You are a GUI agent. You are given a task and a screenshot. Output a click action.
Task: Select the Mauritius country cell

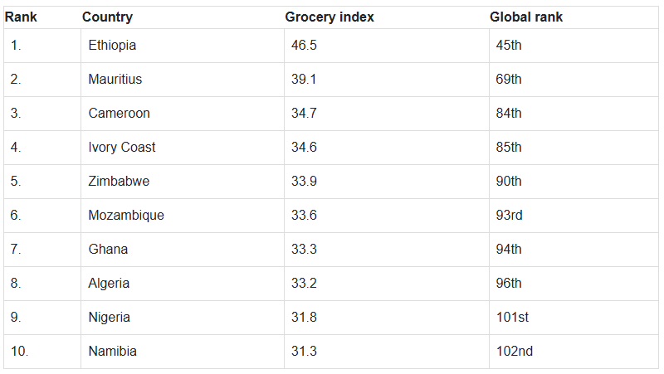point(115,80)
